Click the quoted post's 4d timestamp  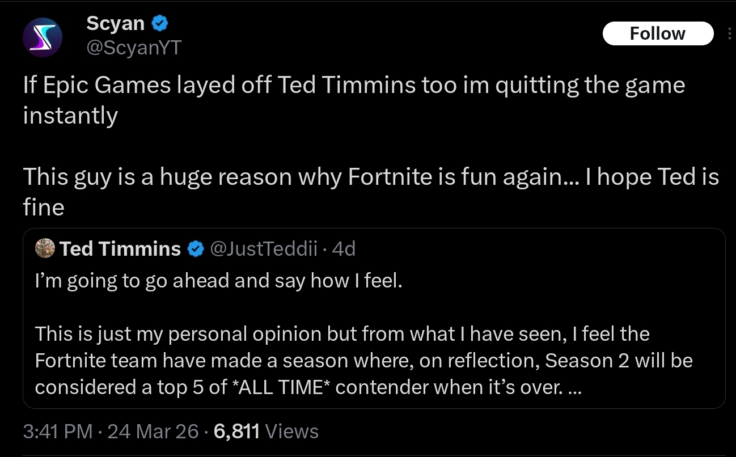click(344, 249)
